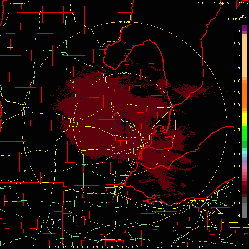Select the 5.0 scale value

point(237,105)
